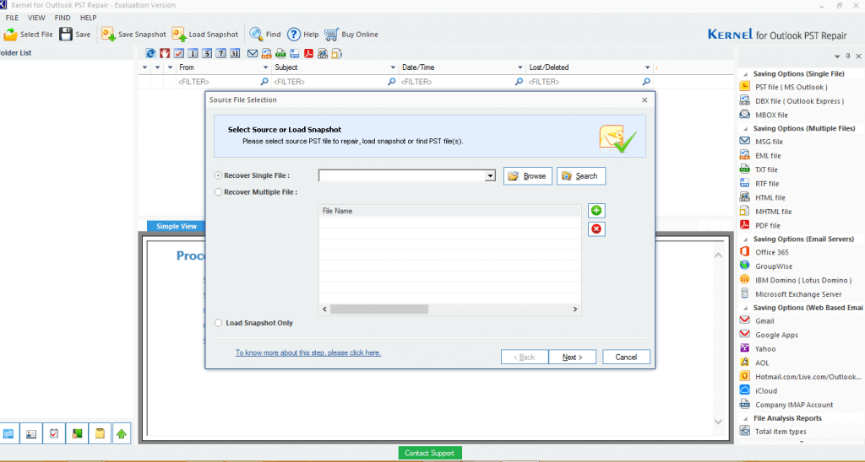Choose Office 365 saving option
This screenshot has width=865, height=462.
coord(770,252)
